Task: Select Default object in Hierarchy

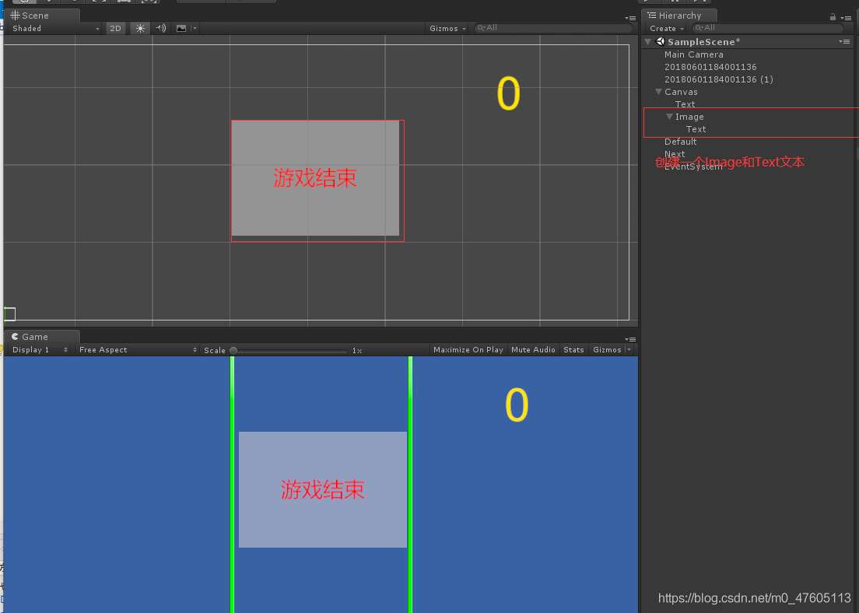Action: point(680,142)
